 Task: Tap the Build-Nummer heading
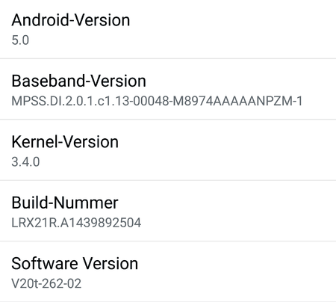click(65, 203)
